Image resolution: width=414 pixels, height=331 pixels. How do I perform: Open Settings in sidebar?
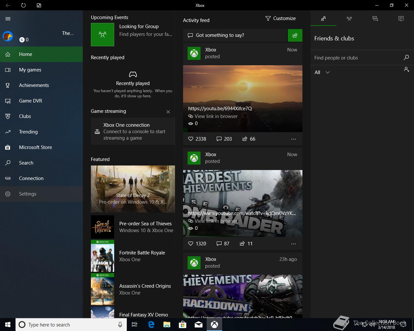pyautogui.click(x=41, y=194)
